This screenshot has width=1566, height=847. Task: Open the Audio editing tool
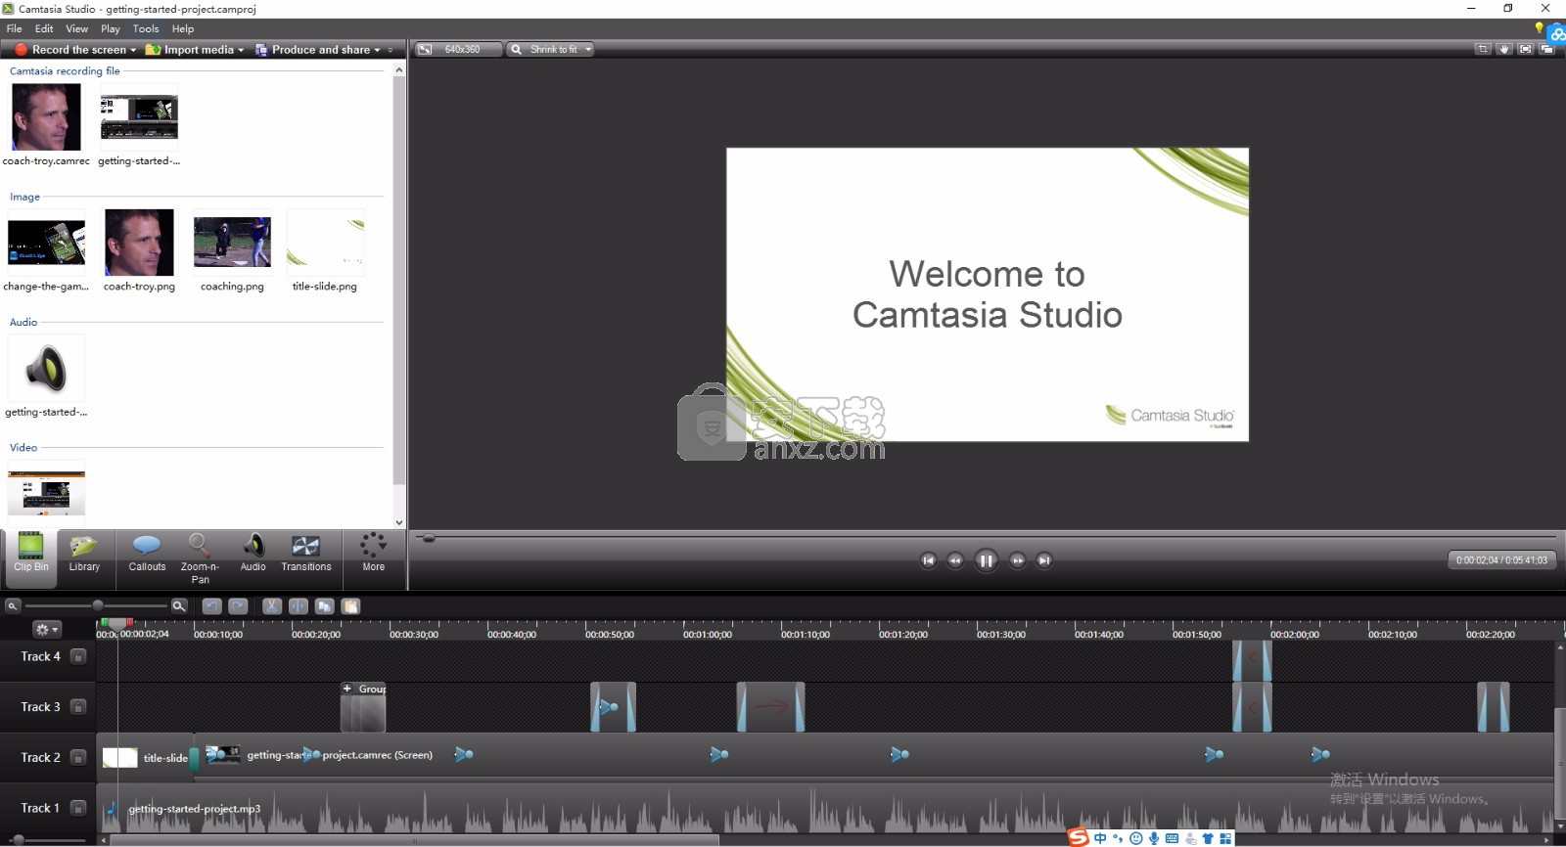(253, 553)
